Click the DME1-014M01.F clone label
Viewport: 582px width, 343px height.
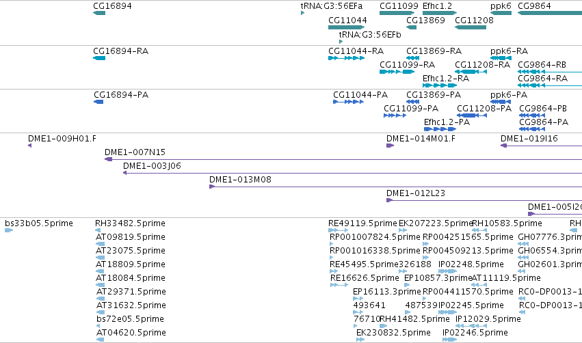coord(421,139)
